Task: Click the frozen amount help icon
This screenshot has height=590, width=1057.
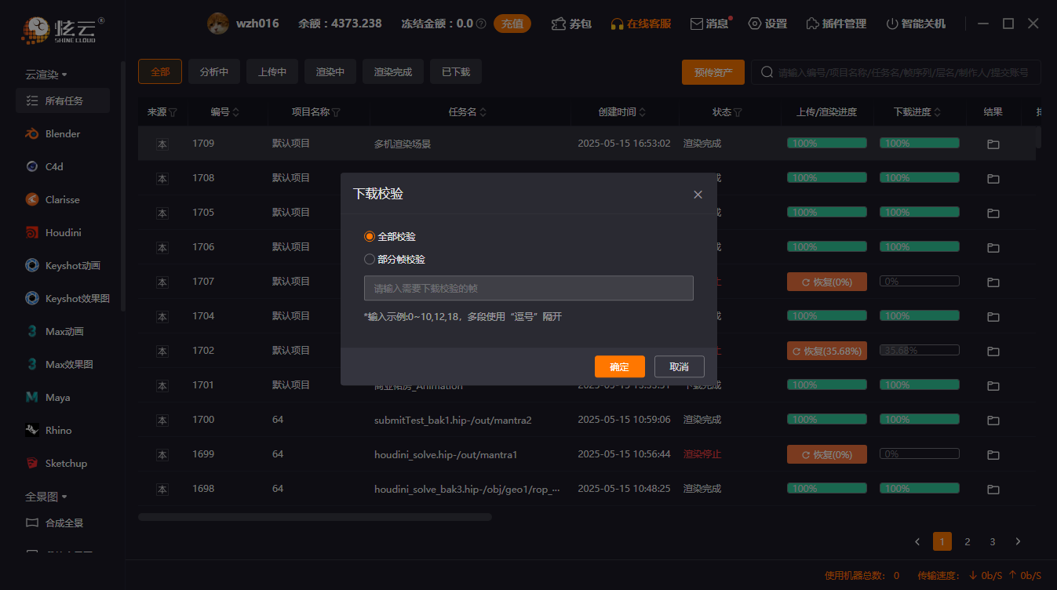Action: click(x=481, y=24)
